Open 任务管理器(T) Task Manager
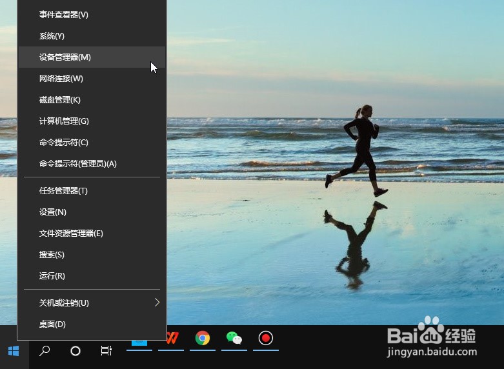 pyautogui.click(x=92, y=190)
